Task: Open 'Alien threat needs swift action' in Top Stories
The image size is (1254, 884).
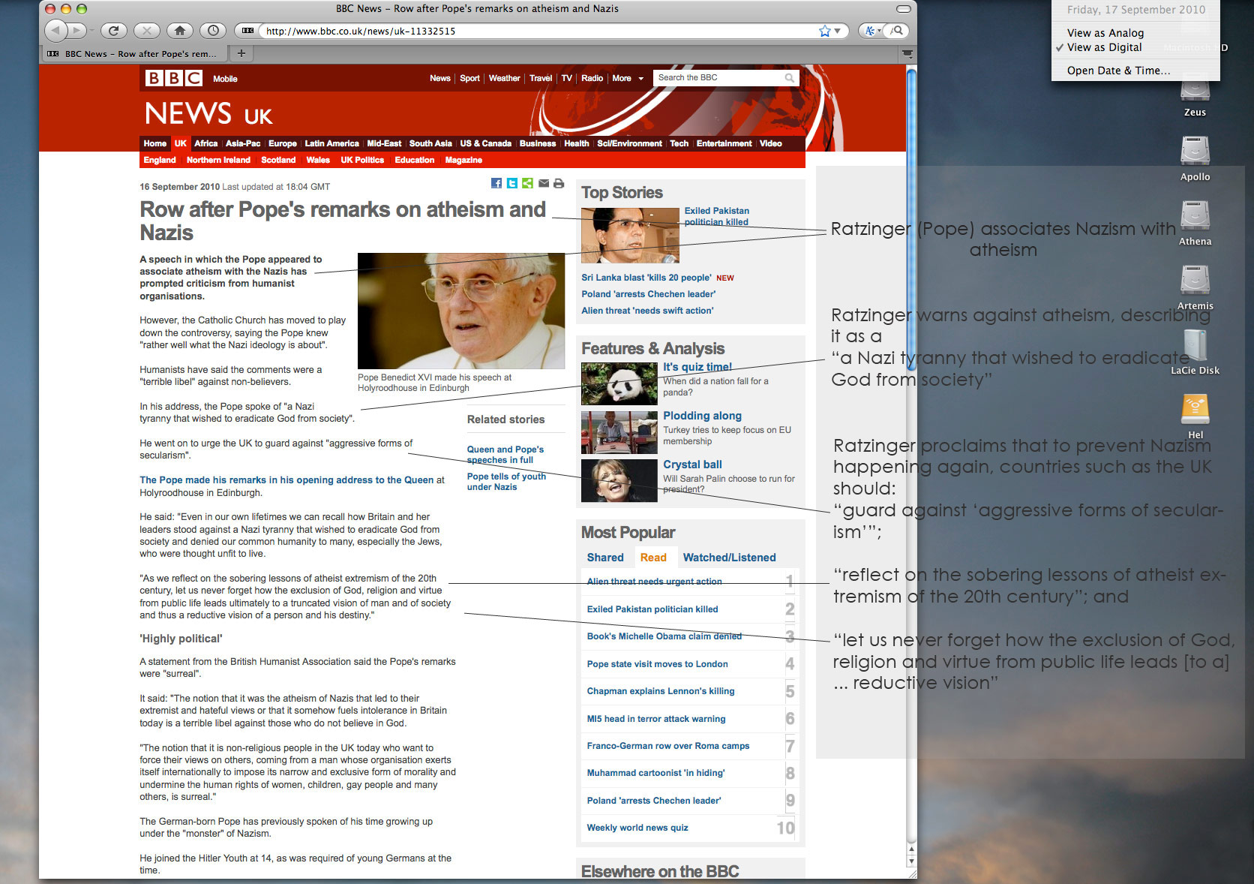Action: point(647,311)
